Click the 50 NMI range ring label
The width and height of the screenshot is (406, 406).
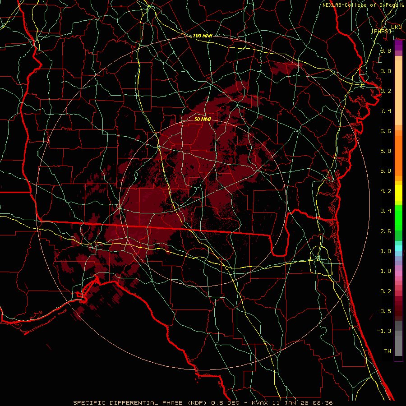point(203,119)
